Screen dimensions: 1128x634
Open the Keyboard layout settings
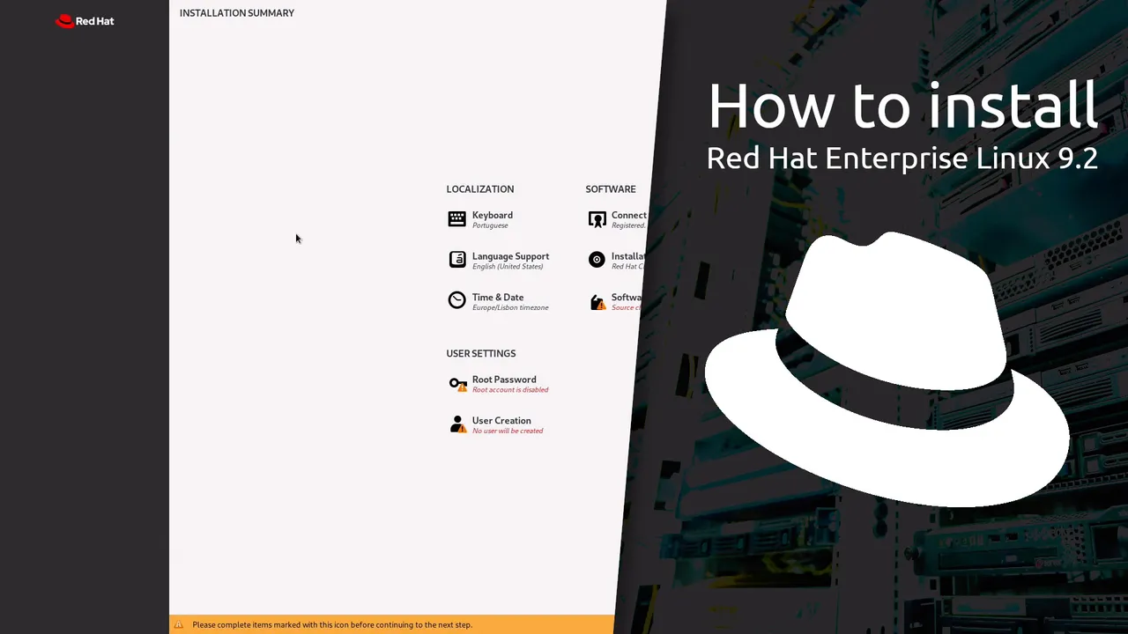coord(456,219)
